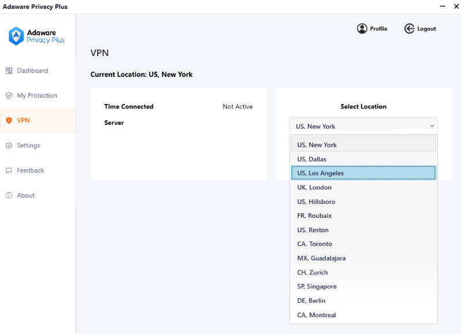Select US, Reston location
The width and height of the screenshot is (461, 334).
(x=363, y=229)
